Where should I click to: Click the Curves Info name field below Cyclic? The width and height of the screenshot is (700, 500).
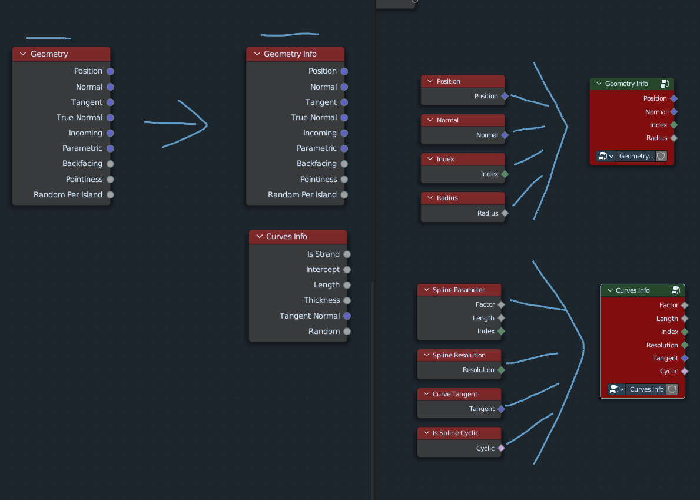tap(646, 389)
